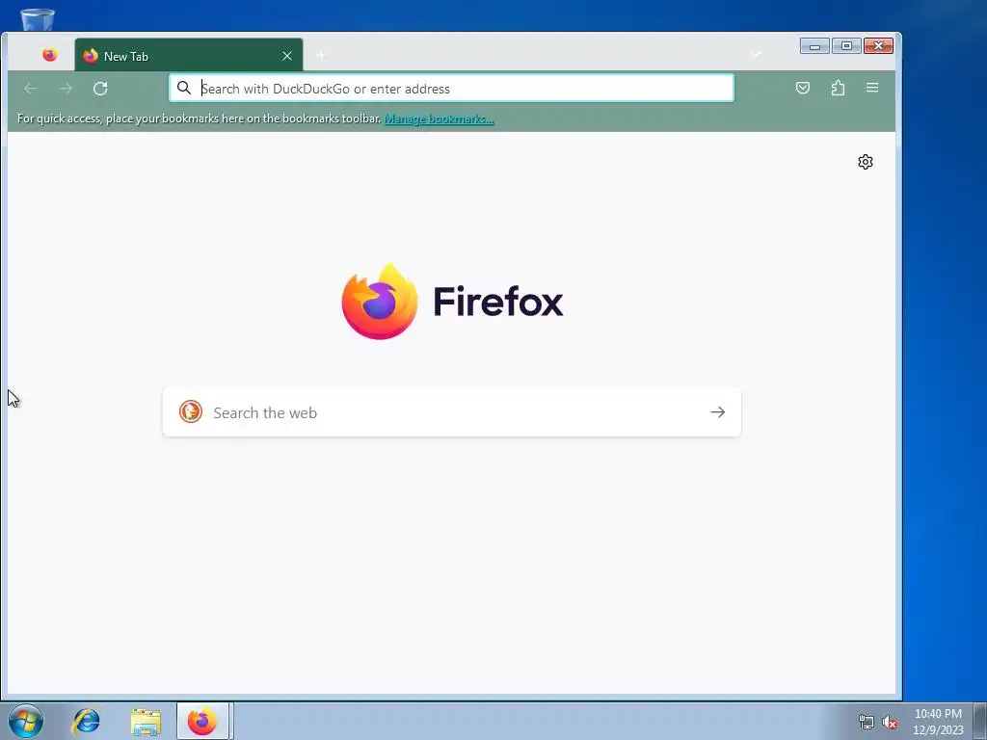Viewport: 987px width, 740px height.
Task: Open the Windows Start menu
Action: [26, 721]
